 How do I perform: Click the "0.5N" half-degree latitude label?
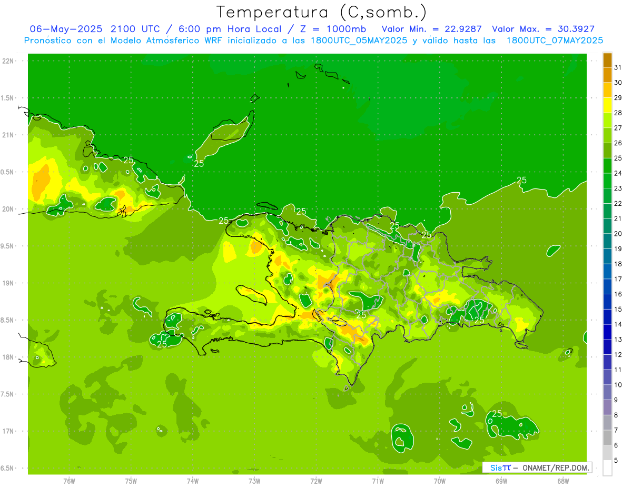coord(8,172)
